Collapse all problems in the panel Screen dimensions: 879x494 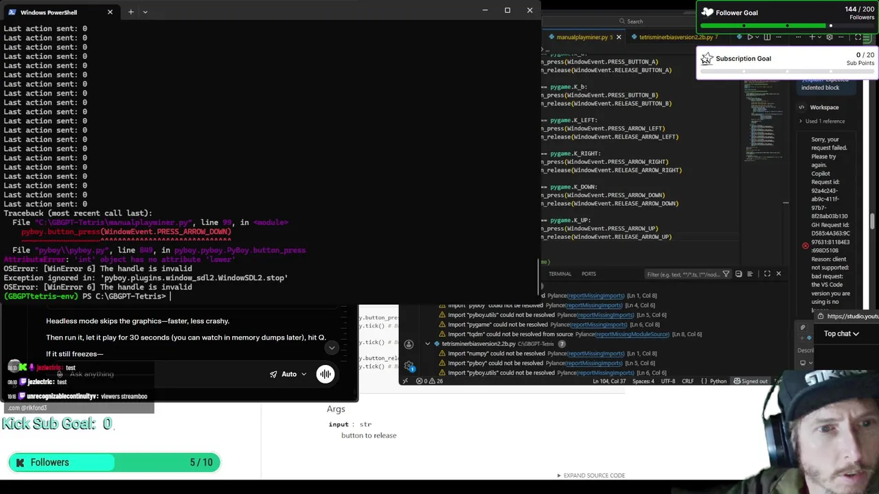738,274
